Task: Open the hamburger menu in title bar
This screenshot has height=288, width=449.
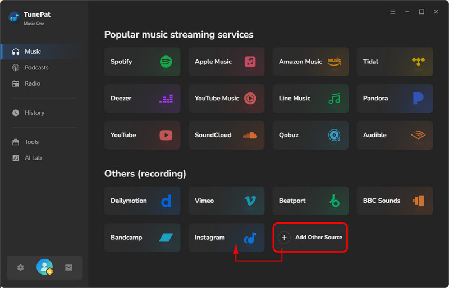Action: pos(392,12)
